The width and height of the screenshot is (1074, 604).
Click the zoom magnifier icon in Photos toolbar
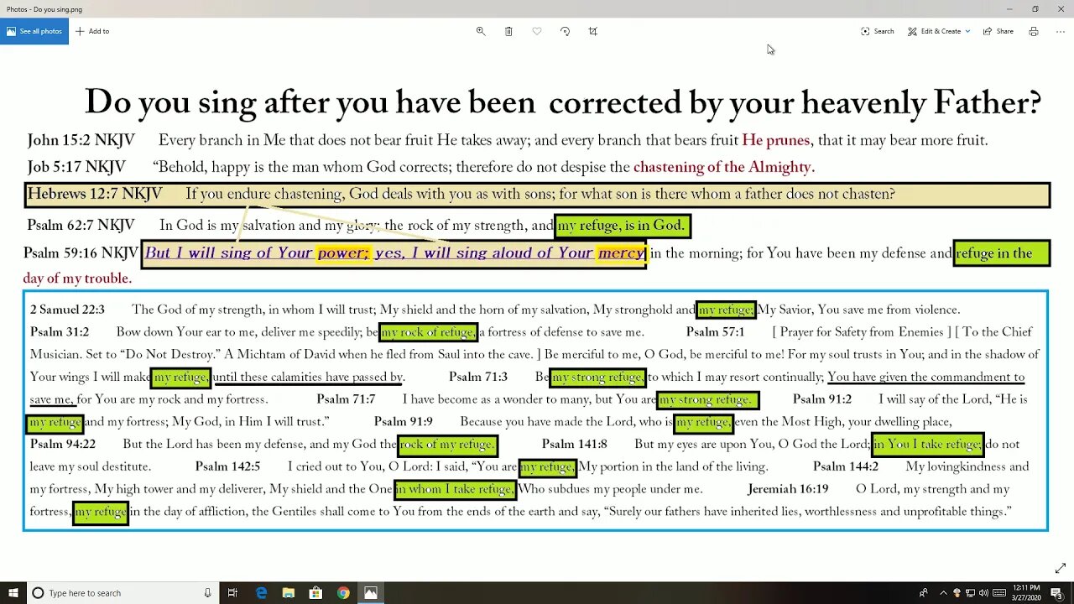tap(481, 31)
